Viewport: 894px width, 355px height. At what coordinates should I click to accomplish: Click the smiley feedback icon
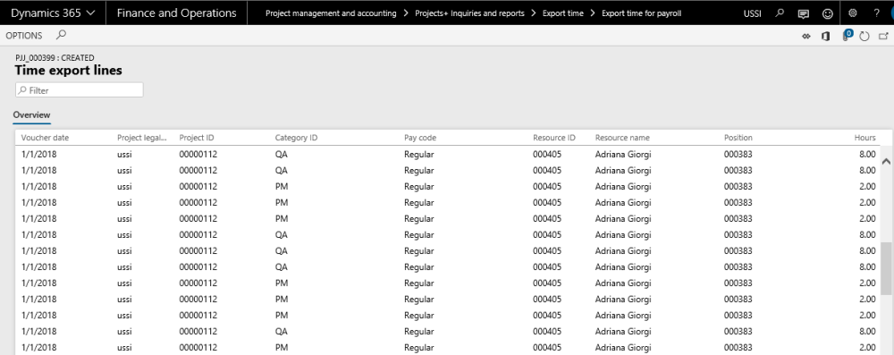tap(827, 13)
